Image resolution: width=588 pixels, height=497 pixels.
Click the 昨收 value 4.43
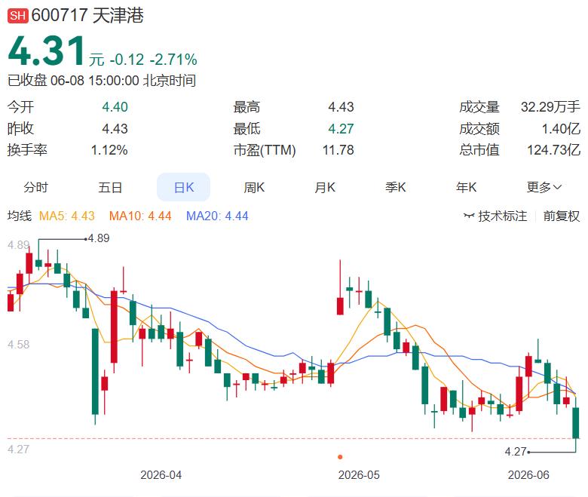(115, 129)
